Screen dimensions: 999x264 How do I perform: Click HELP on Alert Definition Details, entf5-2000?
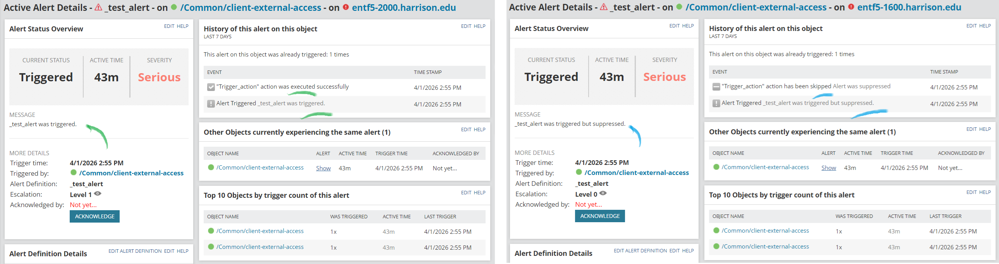click(183, 251)
